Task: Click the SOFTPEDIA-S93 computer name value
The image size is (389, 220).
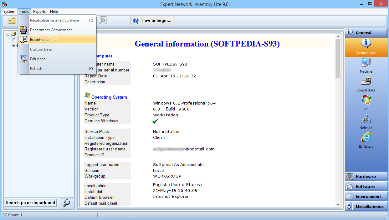Action: coord(170,64)
